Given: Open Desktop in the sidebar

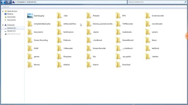Looking at the screenshot, I should pyautogui.click(x=10, y=14).
